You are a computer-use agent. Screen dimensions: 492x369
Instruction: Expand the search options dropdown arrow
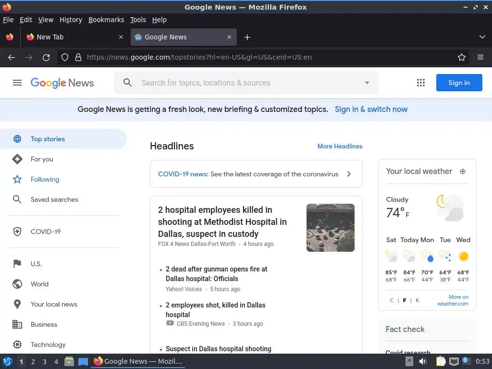367,83
